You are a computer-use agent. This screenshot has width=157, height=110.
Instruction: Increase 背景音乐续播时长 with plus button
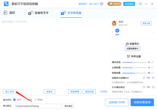click(153, 78)
